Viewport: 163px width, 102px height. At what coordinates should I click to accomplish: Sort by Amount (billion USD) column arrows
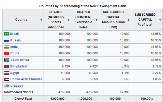[x=129, y=20]
